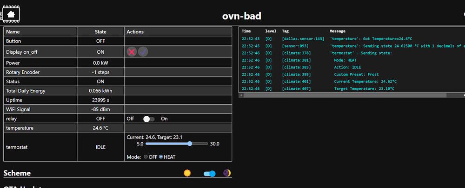Click the 'IDLE' termostat state
This screenshot has width=465, height=188.
(100, 147)
